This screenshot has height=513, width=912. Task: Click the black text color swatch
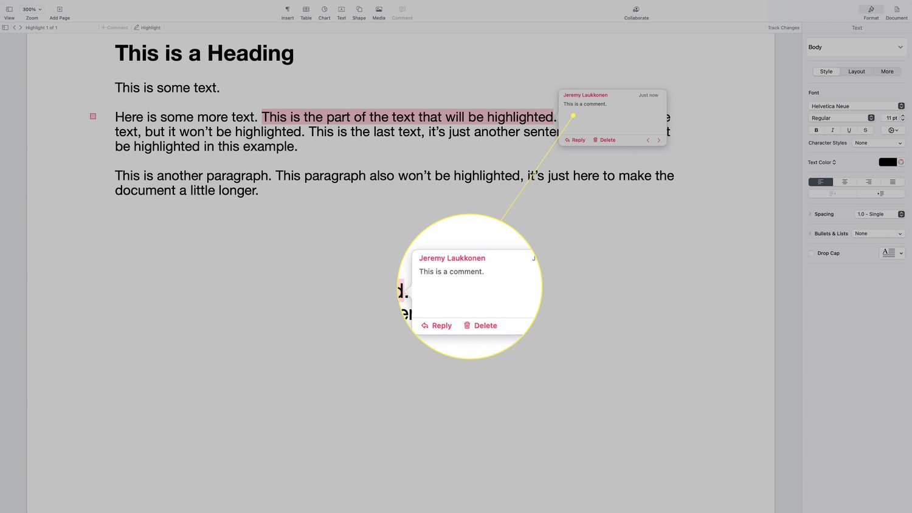click(887, 162)
